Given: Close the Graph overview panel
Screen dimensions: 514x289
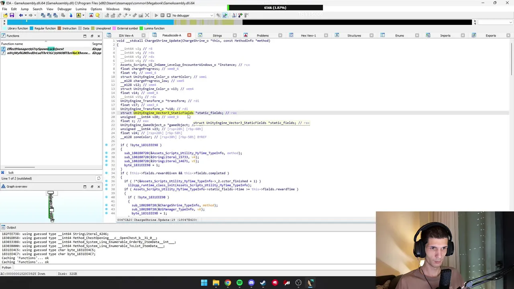Looking at the screenshot, I should click(98, 186).
